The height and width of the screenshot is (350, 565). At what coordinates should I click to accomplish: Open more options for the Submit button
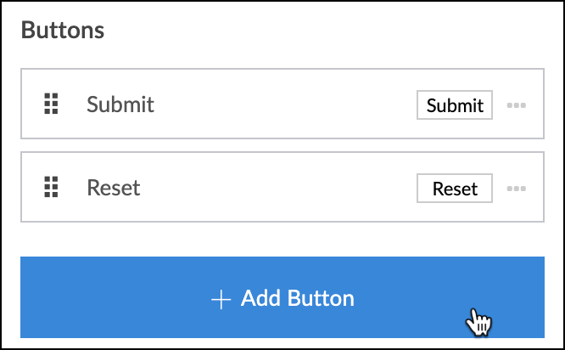[x=517, y=105]
